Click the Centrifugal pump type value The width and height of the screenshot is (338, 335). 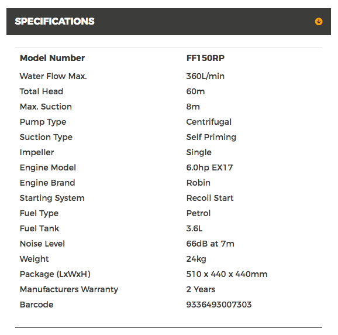(209, 122)
